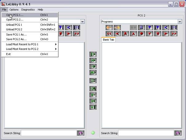Screen dimensions: 186x140
Task: Select Exit from the File menu
Action: point(30,54)
